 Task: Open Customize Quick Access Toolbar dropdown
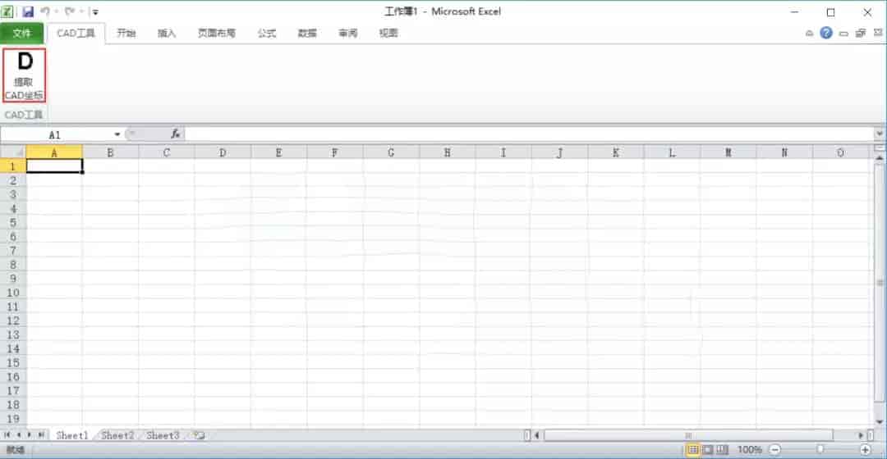point(95,12)
